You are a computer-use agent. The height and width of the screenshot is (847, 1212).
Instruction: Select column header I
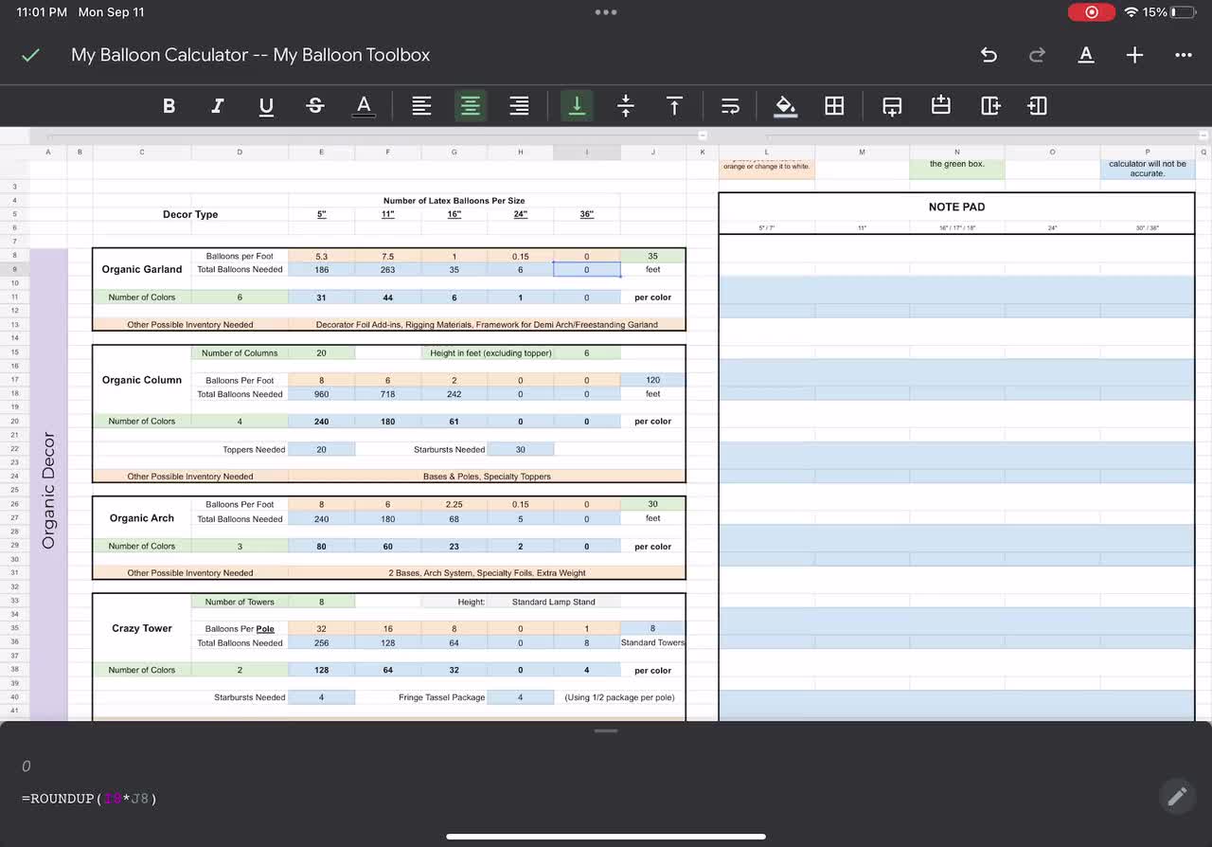[x=587, y=152]
